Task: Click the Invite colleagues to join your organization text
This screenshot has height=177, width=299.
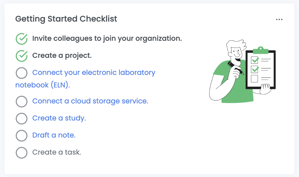Action: point(107,39)
